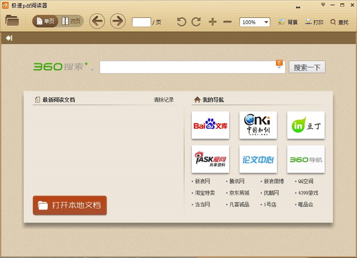Open the 4399游戏 link
This screenshot has height=258, width=357.
(308, 193)
